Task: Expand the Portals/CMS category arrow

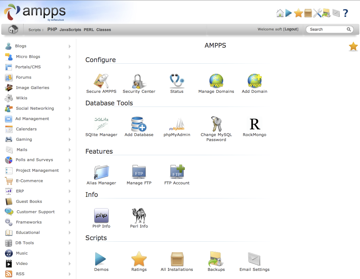Action: tap(70, 67)
